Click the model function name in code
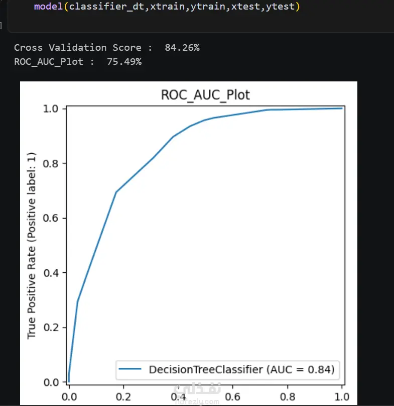The height and width of the screenshot is (406, 394). pyautogui.click(x=48, y=7)
